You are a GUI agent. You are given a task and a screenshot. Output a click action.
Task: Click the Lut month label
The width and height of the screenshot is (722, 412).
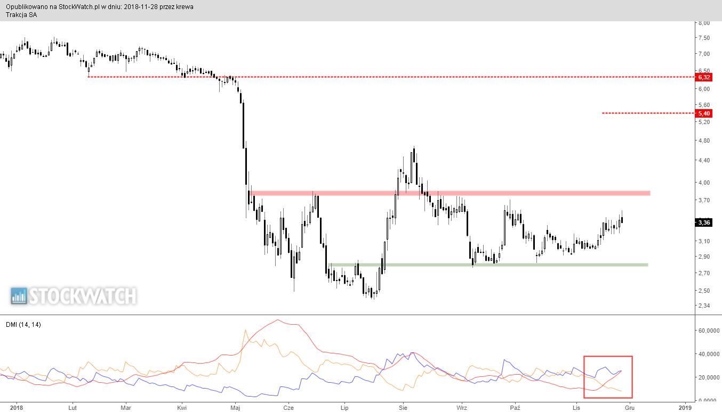(x=73, y=408)
